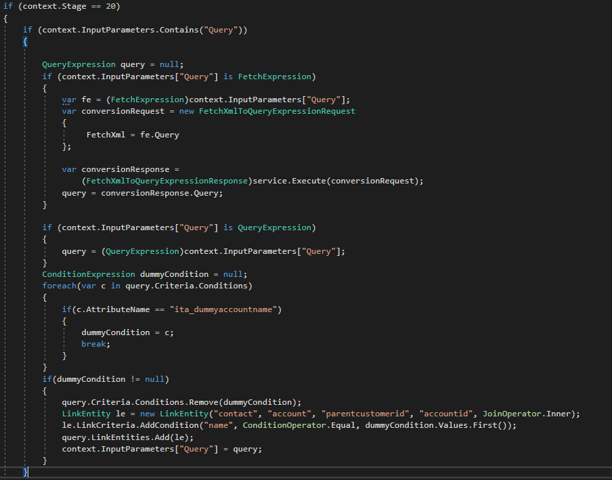Click the 'break;' statement
The width and height of the screenshot is (612, 480).
tap(96, 344)
